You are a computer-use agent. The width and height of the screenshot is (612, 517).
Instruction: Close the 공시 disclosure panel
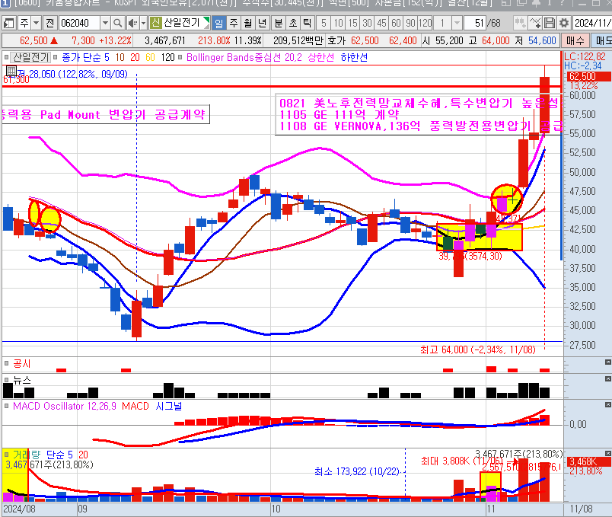point(607,362)
